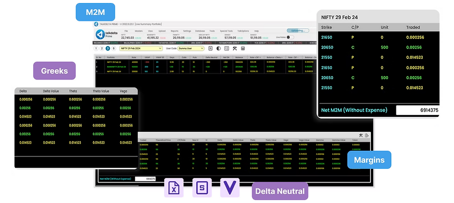Open the Dummy User code dropdown

click(191, 49)
